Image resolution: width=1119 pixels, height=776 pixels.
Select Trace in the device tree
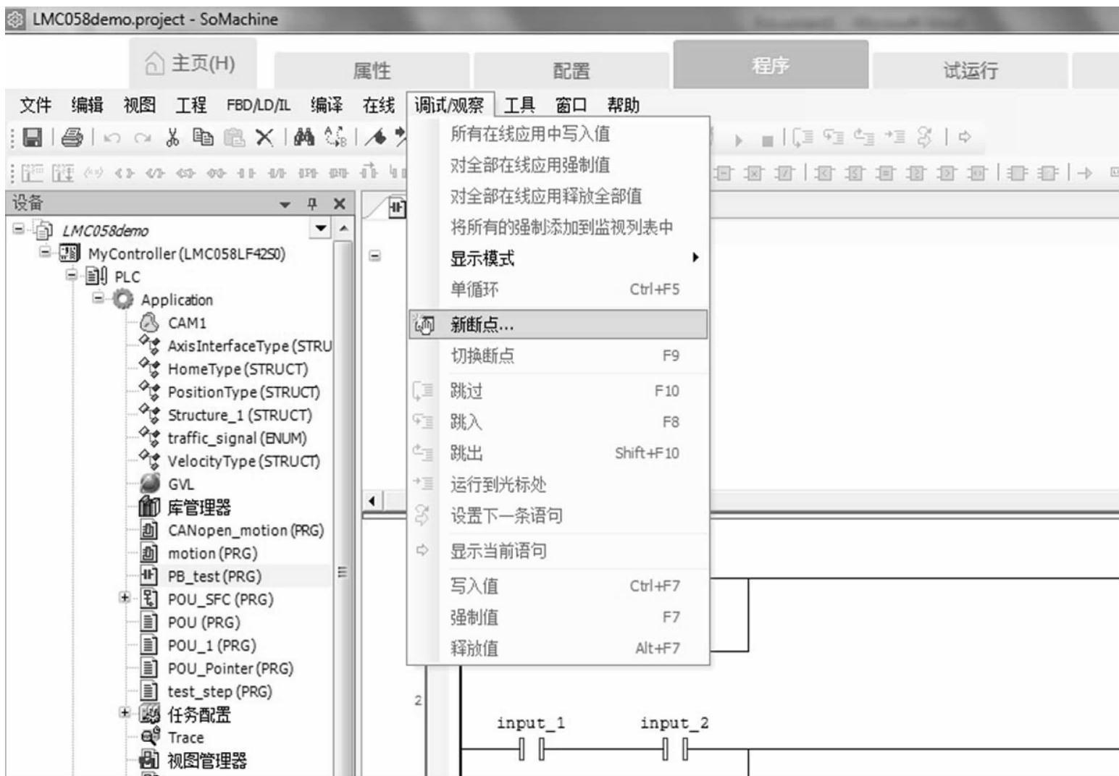click(x=185, y=738)
